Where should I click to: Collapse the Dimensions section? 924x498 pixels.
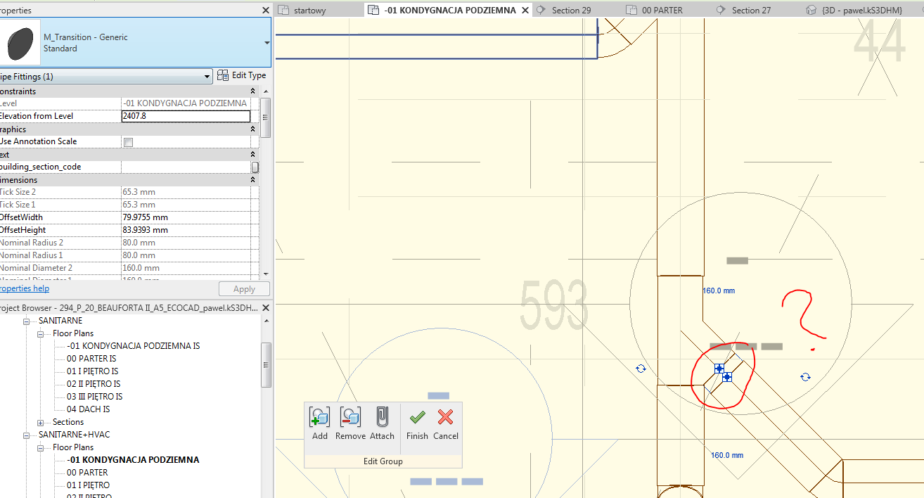253,180
